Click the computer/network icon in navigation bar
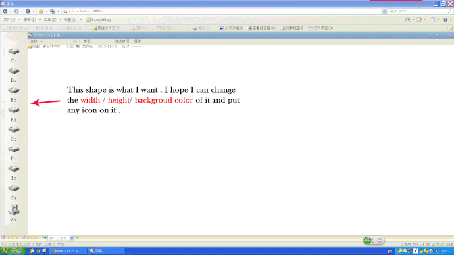The image size is (454, 255). coord(53,11)
